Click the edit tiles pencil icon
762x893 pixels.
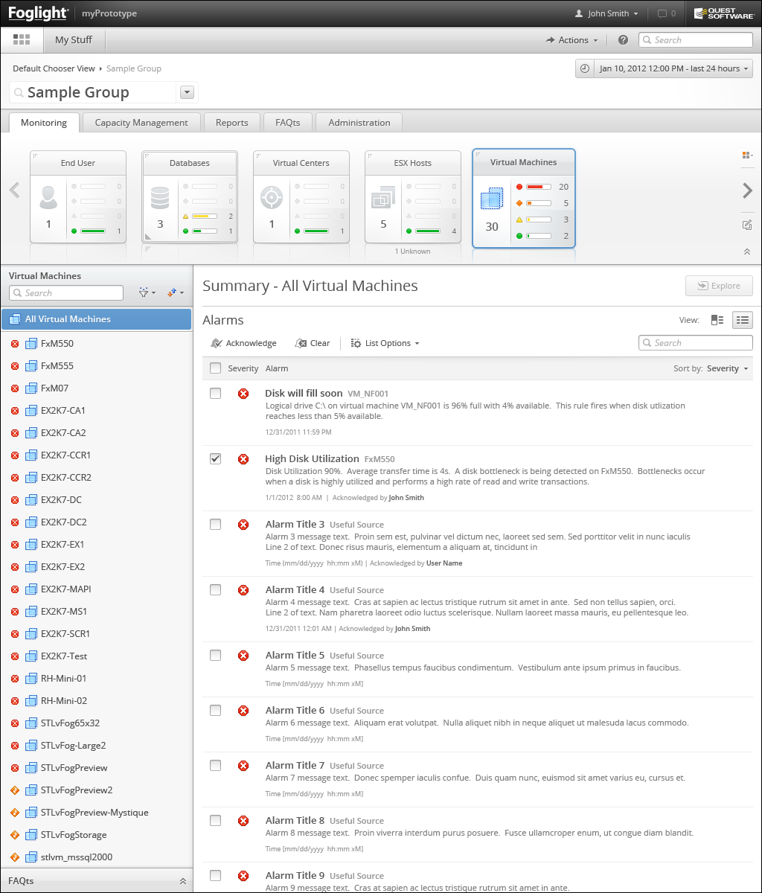(747, 225)
